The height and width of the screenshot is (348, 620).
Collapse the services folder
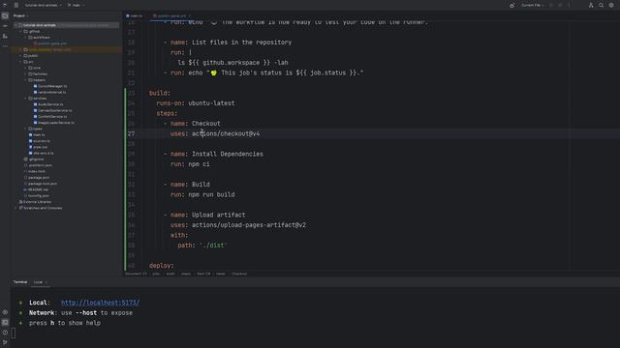pos(26,99)
